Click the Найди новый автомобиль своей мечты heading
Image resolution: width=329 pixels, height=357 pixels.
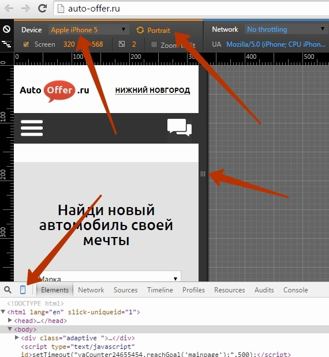pos(106,225)
